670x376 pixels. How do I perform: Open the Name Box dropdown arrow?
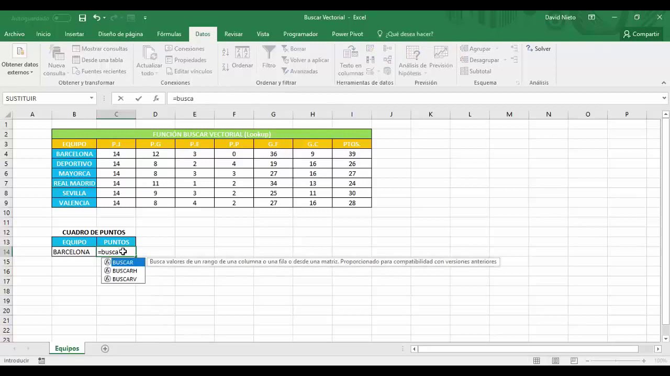click(92, 98)
